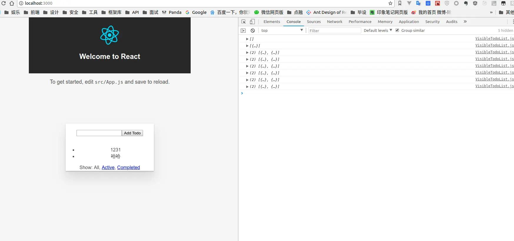Switch to the Elements tab

pyautogui.click(x=272, y=22)
